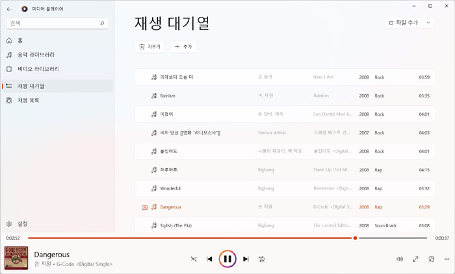Select the 비와 당신 track

(x=285, y=133)
